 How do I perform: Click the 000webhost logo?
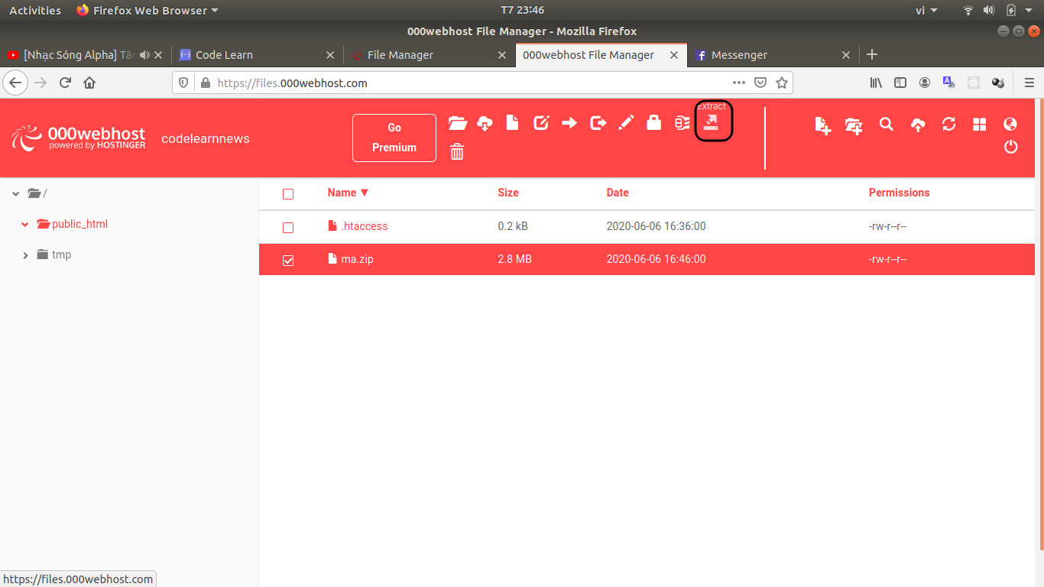pyautogui.click(x=79, y=138)
